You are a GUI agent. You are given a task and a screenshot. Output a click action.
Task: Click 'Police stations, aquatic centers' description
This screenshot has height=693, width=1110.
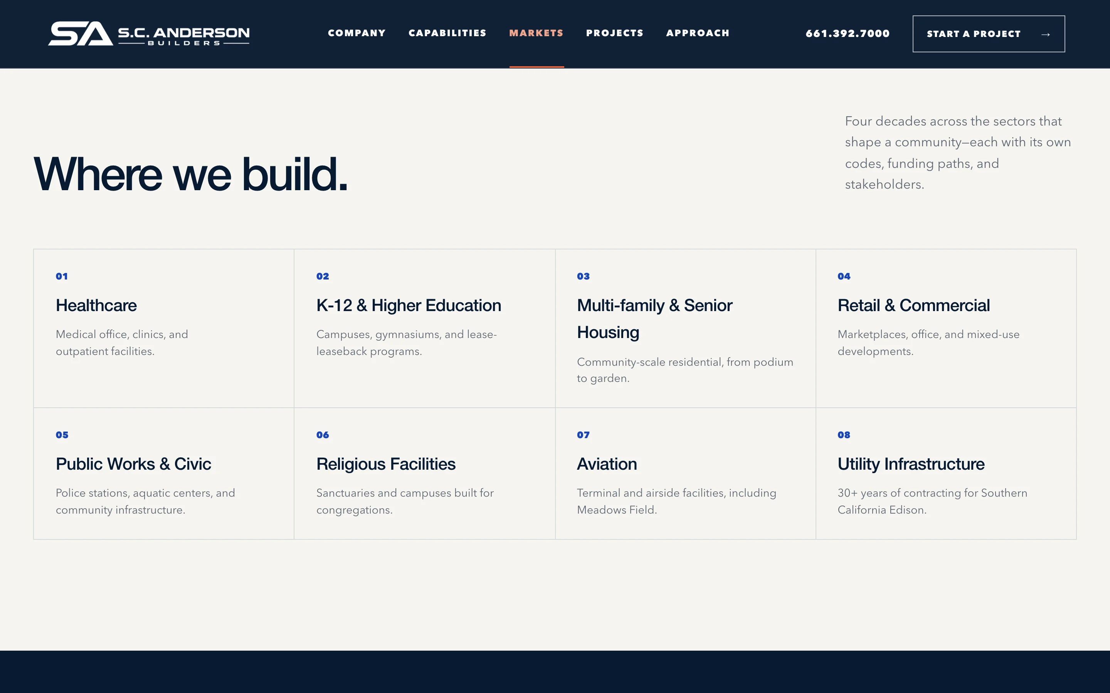coord(145,501)
